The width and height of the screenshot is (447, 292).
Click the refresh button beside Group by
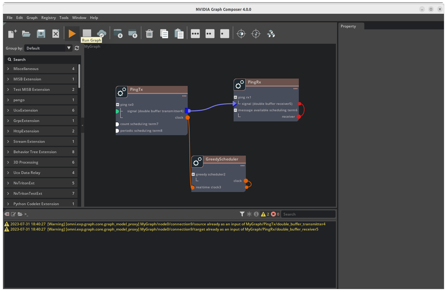pyautogui.click(x=77, y=48)
